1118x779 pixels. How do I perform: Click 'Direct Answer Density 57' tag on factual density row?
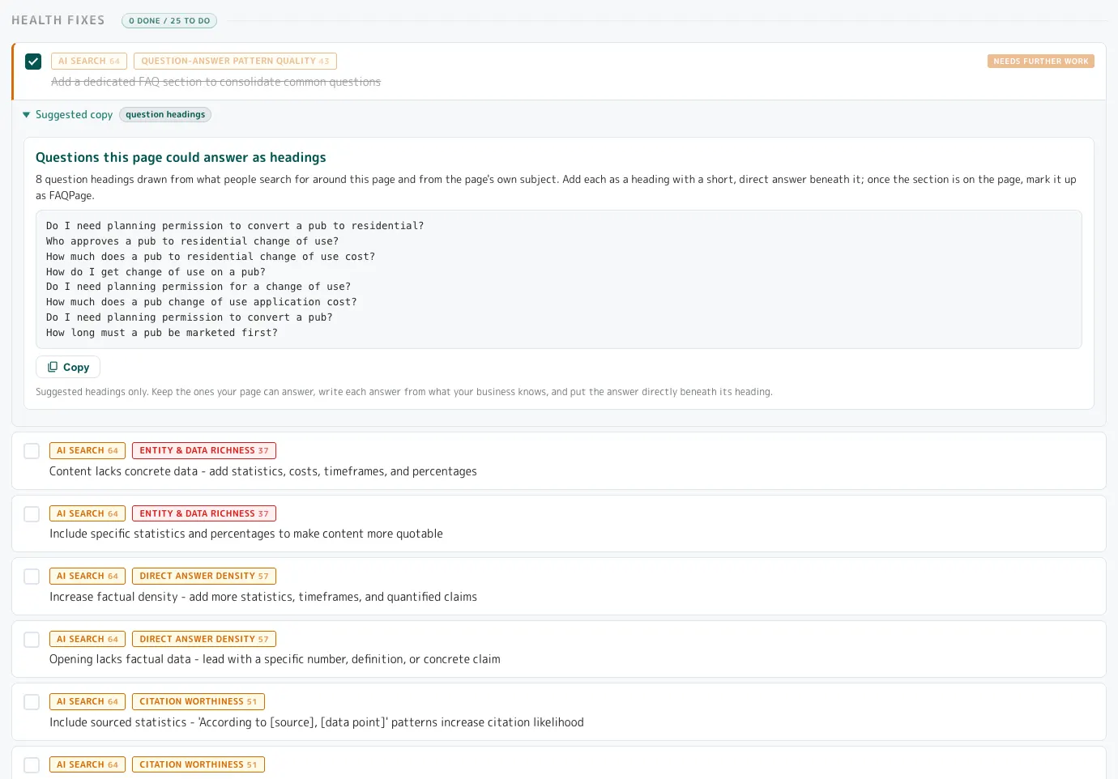tap(204, 576)
